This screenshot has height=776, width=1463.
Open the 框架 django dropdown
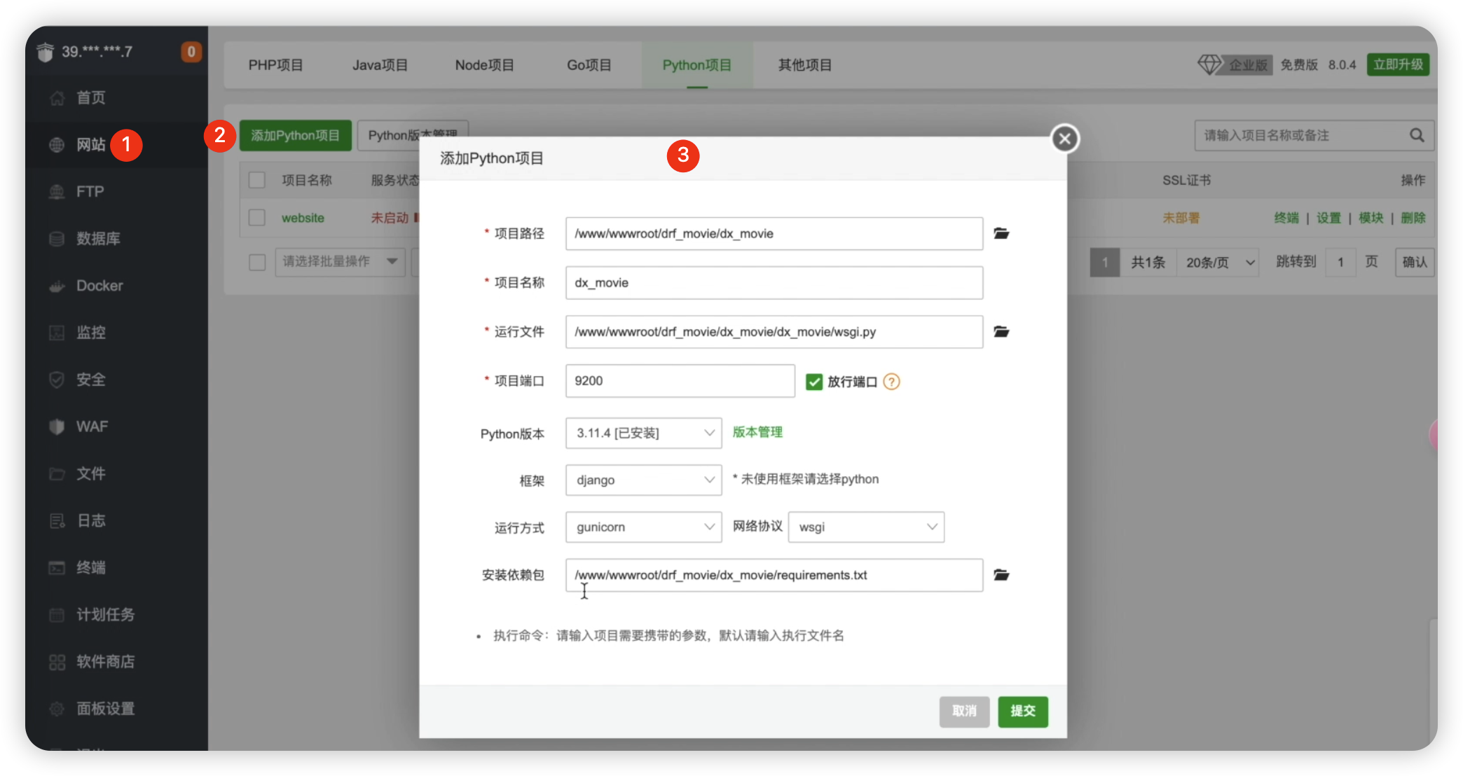pyautogui.click(x=643, y=480)
